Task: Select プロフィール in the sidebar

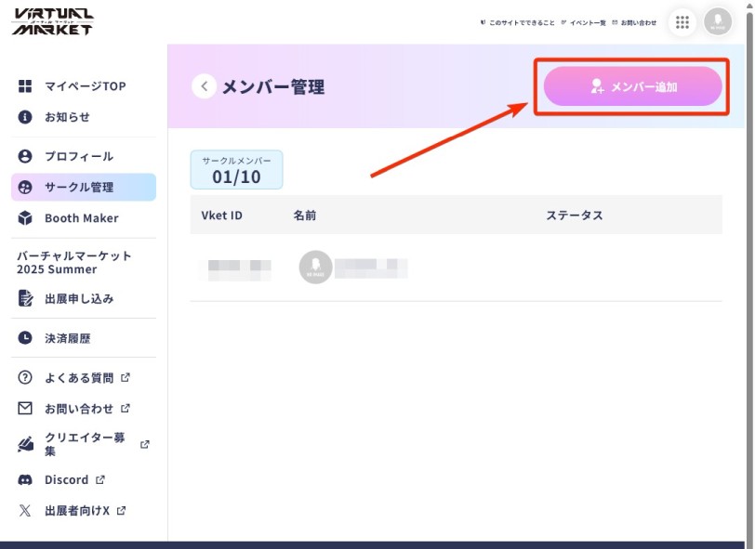Action: point(78,156)
